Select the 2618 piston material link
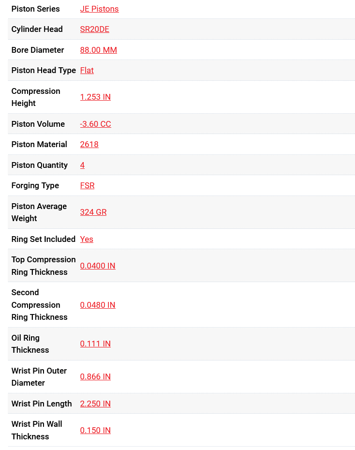This screenshot has height=450, width=355. 89,144
